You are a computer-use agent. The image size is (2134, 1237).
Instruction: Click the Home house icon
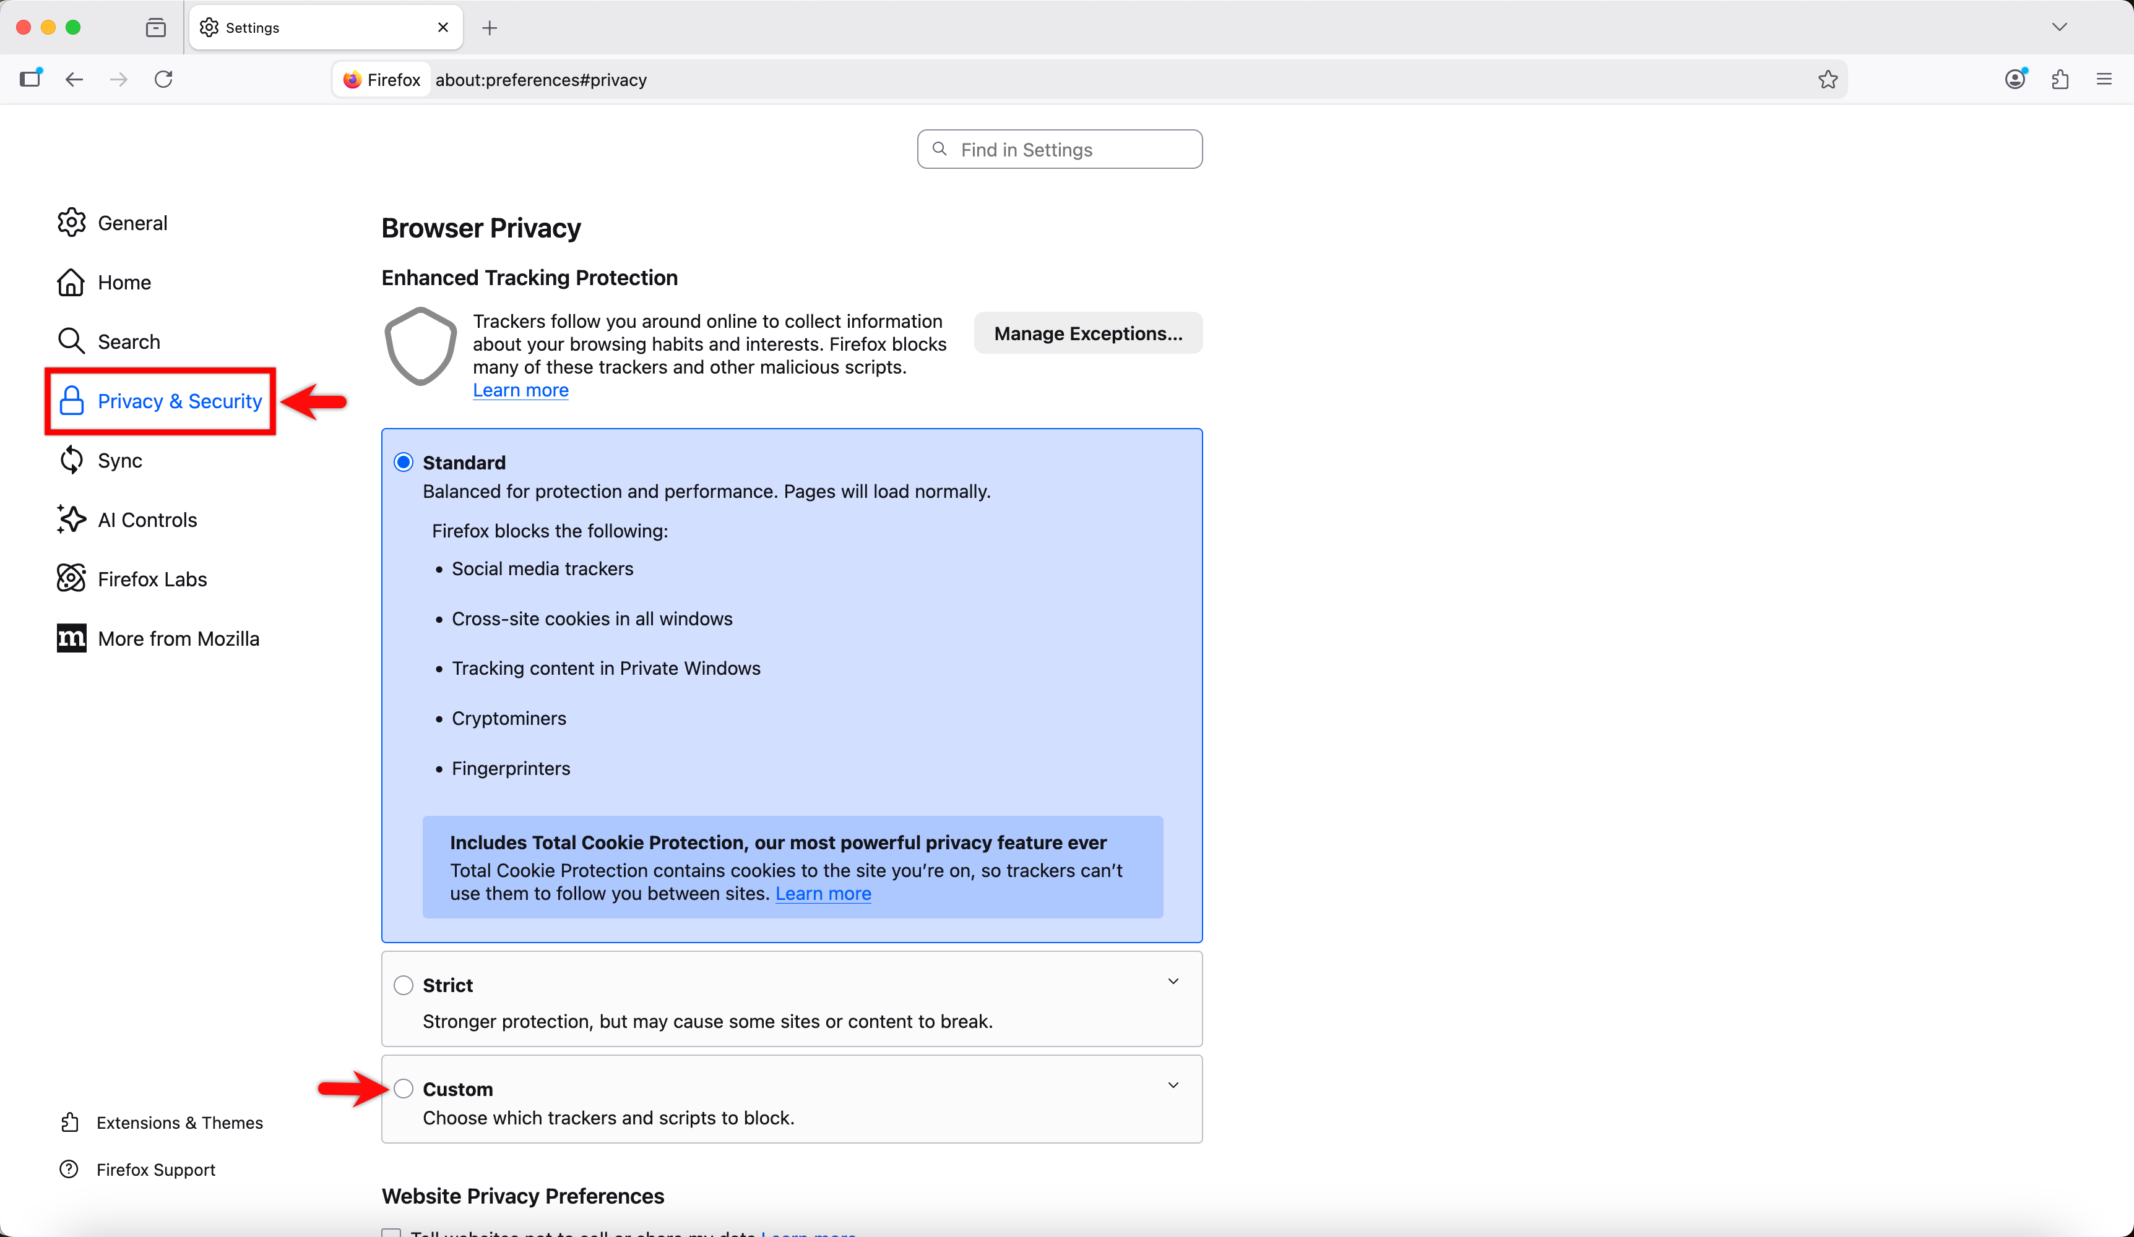click(x=71, y=282)
